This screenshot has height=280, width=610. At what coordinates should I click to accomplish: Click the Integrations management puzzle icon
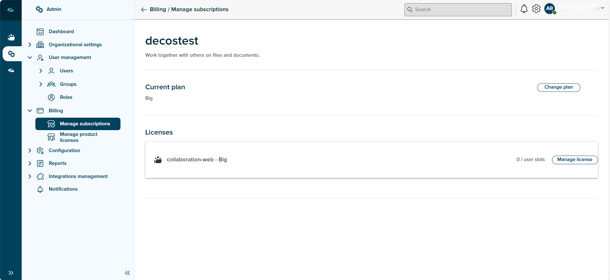point(40,176)
